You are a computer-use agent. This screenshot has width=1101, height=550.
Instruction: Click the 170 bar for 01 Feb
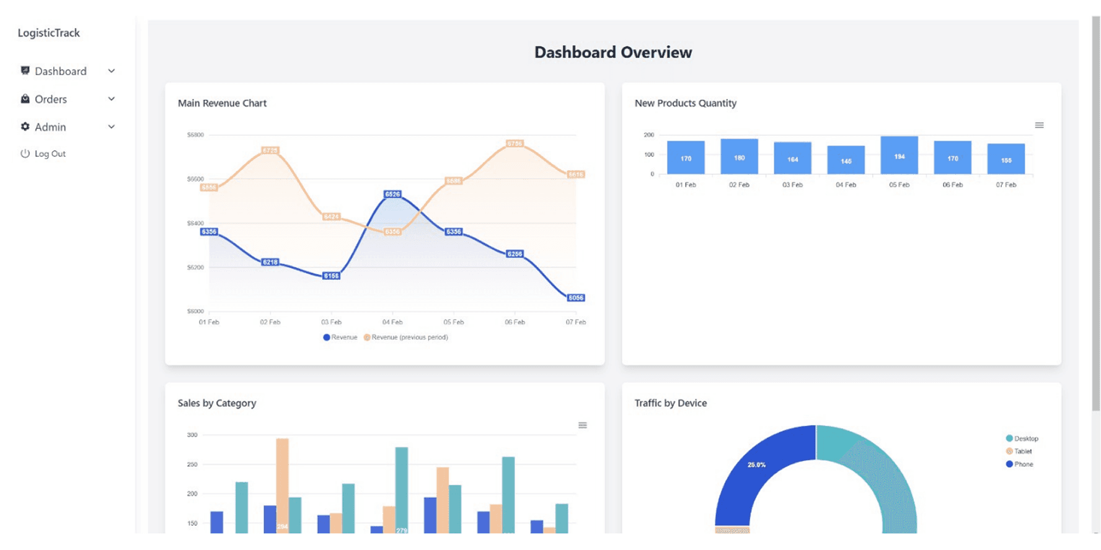pos(686,157)
